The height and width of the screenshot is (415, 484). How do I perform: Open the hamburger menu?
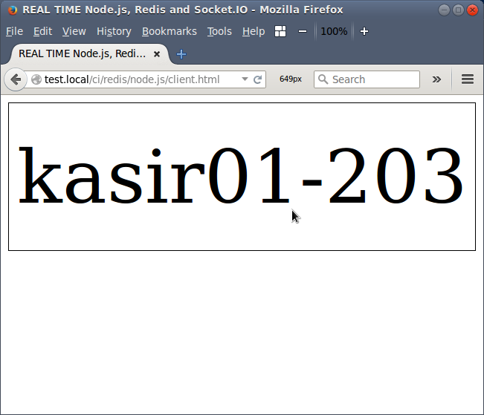click(x=468, y=79)
